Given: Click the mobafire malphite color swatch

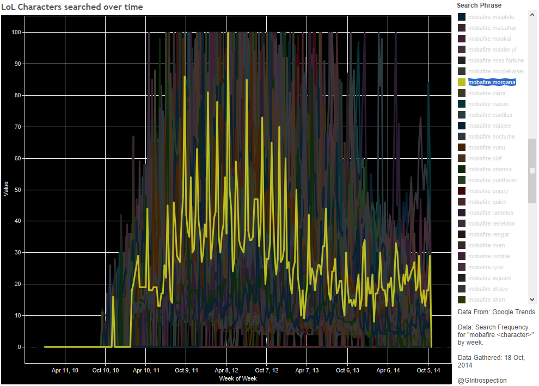Looking at the screenshot, I should pyautogui.click(x=462, y=17).
